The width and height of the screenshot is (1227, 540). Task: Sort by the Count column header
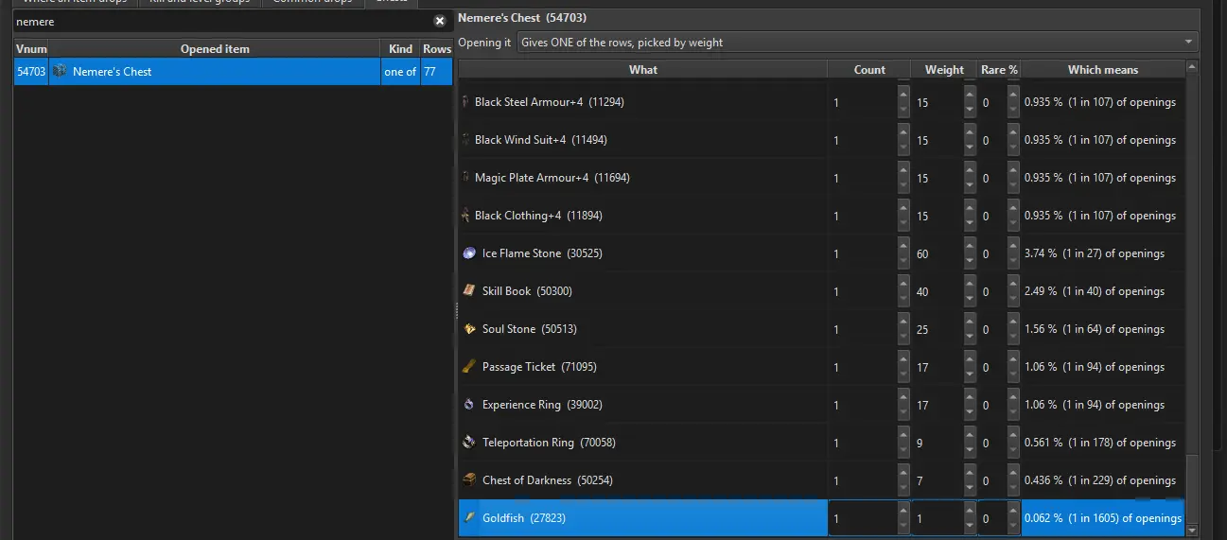click(x=869, y=69)
